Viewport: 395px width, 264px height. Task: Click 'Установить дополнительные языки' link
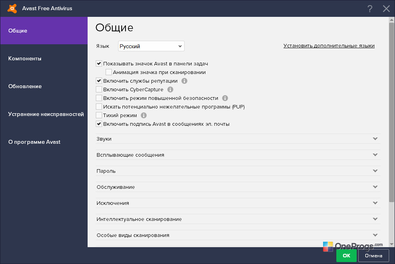click(x=329, y=46)
